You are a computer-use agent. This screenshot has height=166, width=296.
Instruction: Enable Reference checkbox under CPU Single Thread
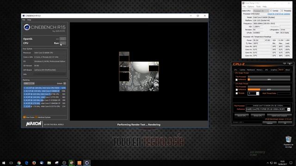click(236, 80)
